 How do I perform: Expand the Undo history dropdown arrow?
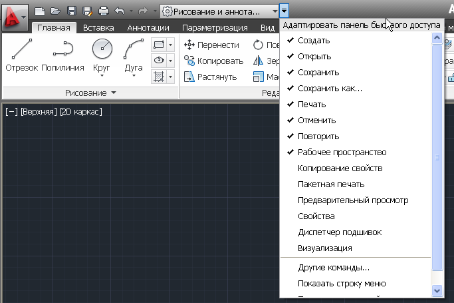131,11
